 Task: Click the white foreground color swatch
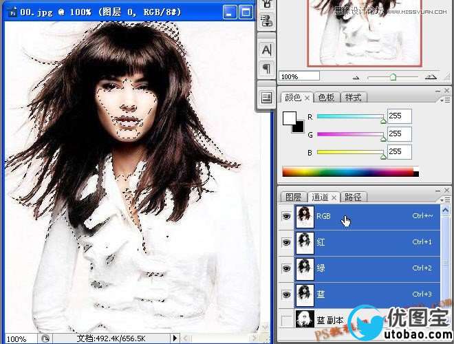click(x=289, y=118)
